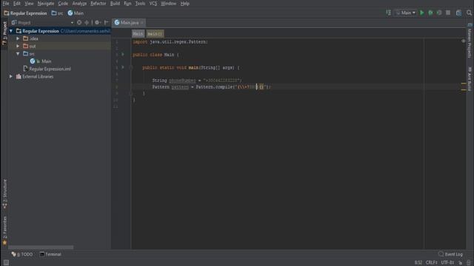Open the View menu
The height and width of the screenshot is (266, 474).
pos(29,4)
